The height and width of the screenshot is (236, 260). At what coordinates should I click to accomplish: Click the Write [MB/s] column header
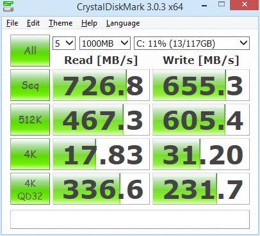[201, 60]
